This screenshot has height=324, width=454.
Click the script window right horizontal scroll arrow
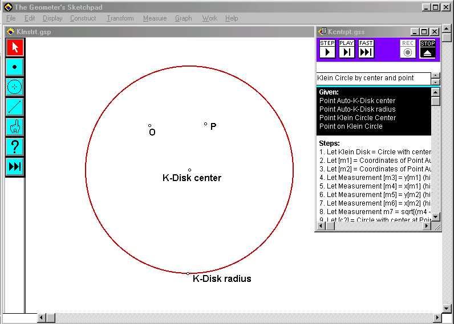(x=427, y=226)
